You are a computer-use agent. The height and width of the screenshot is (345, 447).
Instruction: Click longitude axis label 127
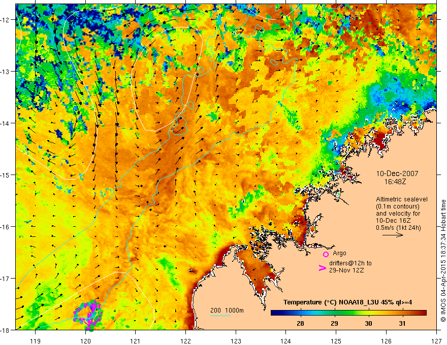coord(436,341)
